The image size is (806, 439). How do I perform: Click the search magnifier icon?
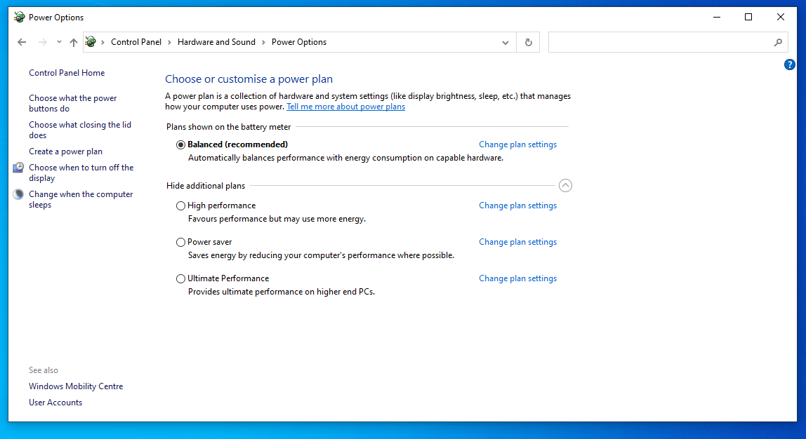[778, 43]
